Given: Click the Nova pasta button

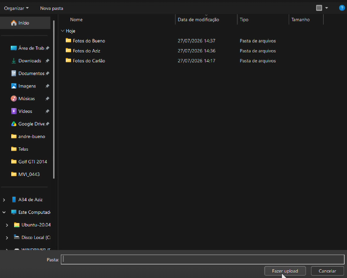Looking at the screenshot, I should [52, 8].
